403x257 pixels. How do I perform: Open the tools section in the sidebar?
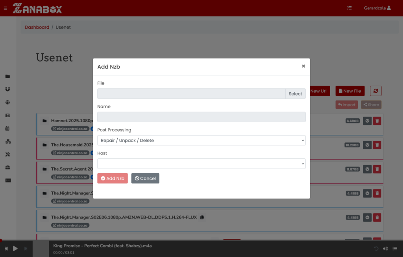click(x=7, y=154)
